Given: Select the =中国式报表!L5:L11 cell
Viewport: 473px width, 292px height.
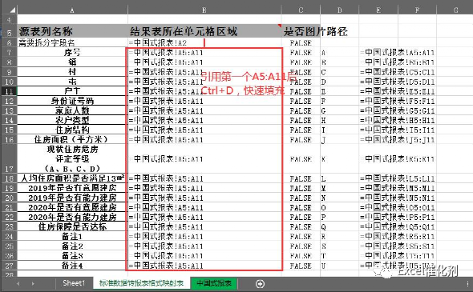Looking at the screenshot, I should pyautogui.click(x=398, y=178).
